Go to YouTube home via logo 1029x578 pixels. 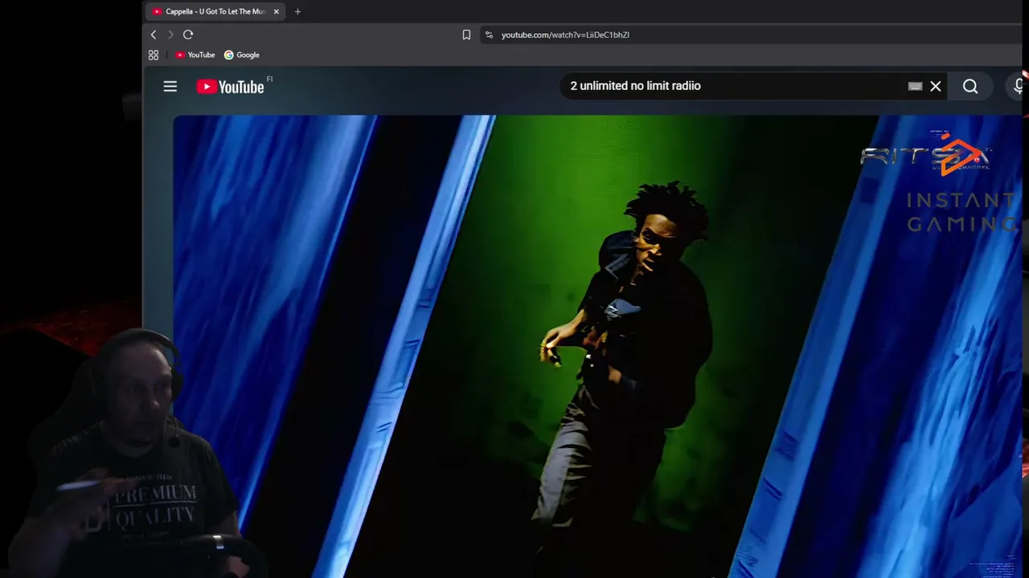tap(231, 87)
